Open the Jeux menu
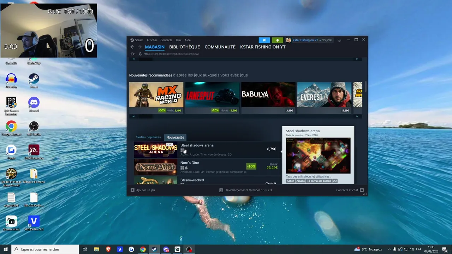The width and height of the screenshot is (452, 254). coord(178,40)
